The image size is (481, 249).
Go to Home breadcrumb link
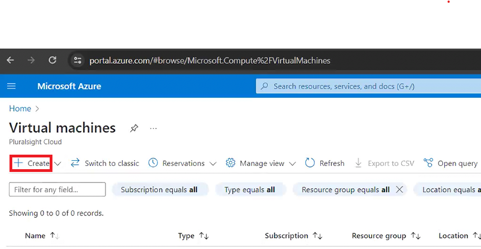click(x=20, y=108)
